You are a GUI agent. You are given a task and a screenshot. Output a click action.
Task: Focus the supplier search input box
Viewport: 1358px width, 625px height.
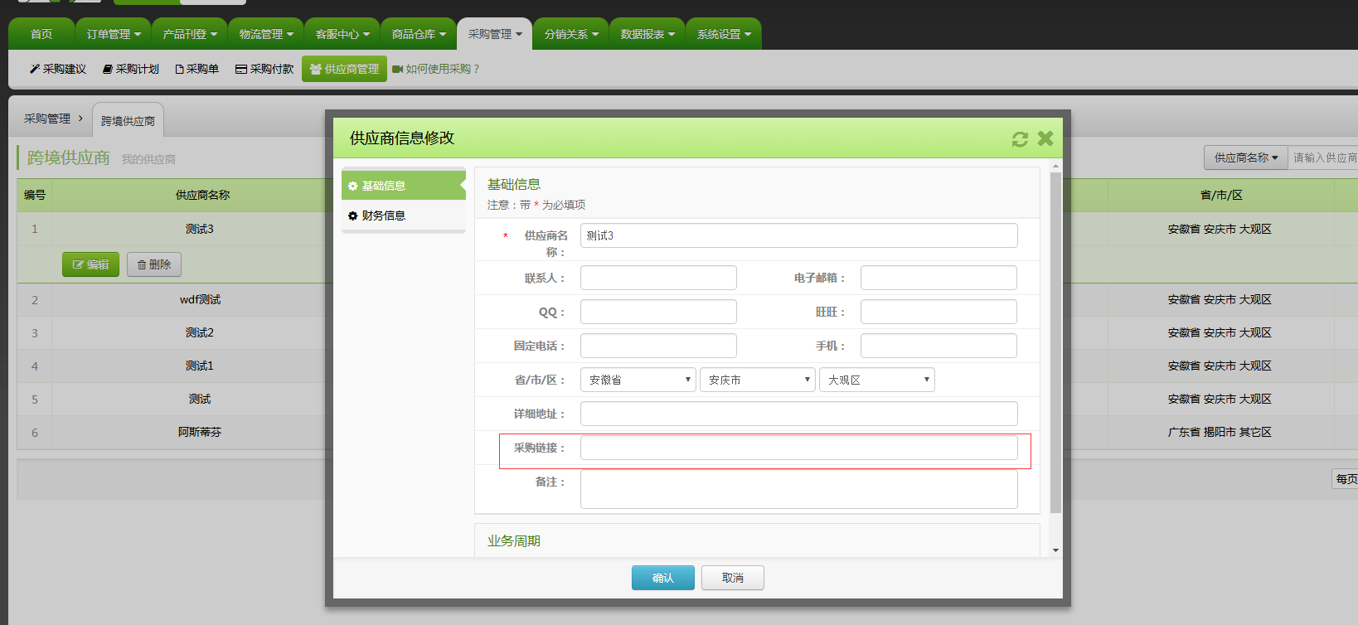click(x=1324, y=157)
